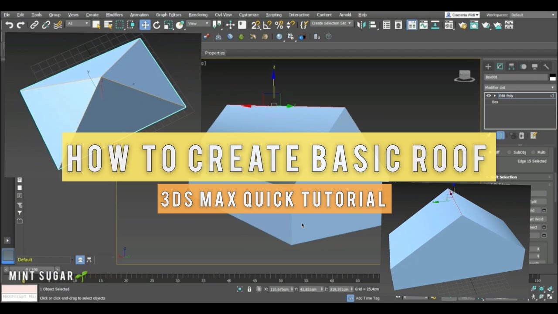
Task: Expand the Edit Poly modifier arrow
Action: [x=495, y=96]
